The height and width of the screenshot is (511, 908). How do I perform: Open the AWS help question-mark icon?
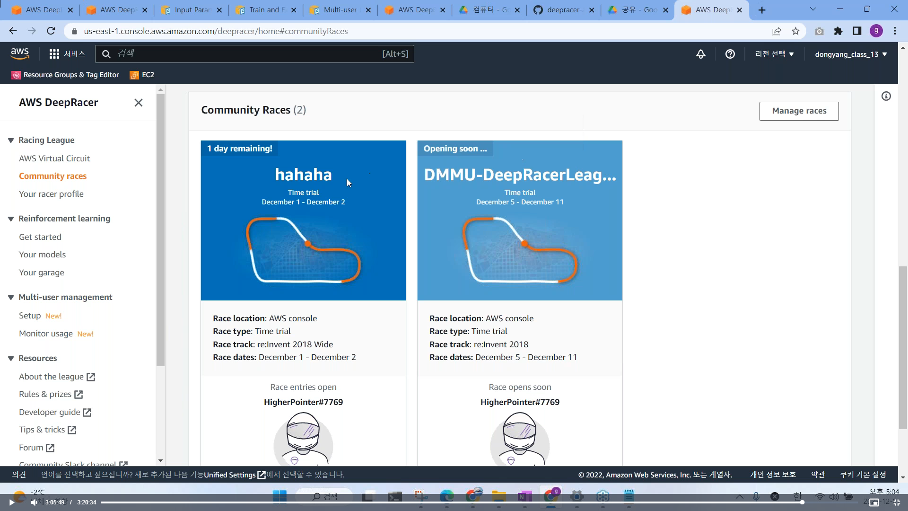pyautogui.click(x=730, y=54)
